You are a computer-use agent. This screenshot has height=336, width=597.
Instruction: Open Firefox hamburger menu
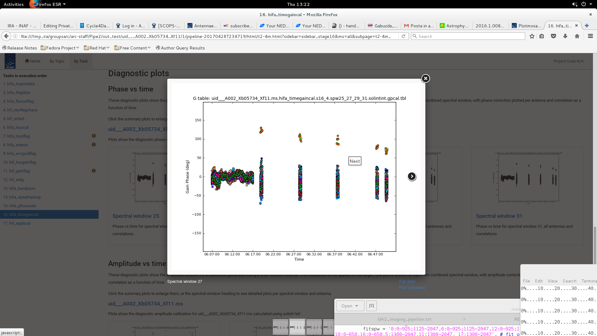coord(590,36)
